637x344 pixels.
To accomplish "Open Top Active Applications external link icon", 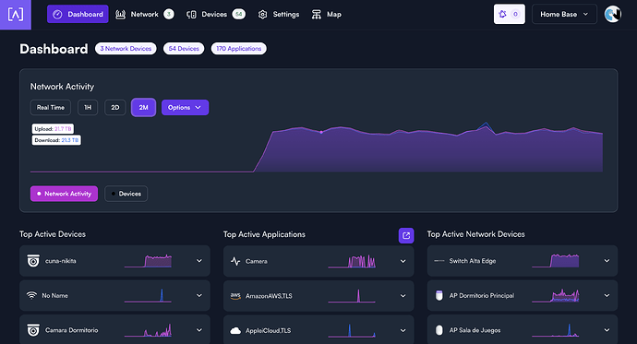I will point(406,235).
